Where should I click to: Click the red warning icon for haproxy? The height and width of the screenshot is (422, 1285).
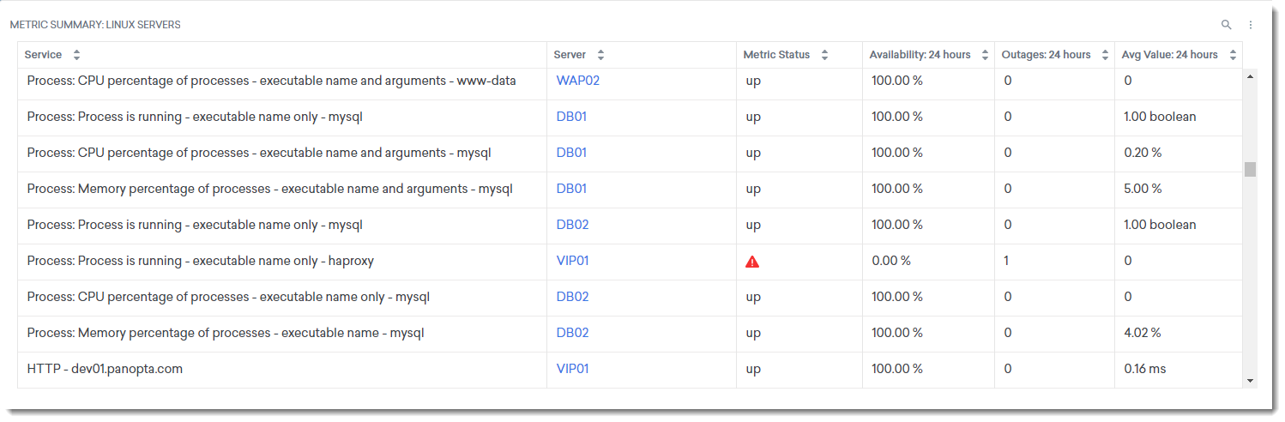752,262
